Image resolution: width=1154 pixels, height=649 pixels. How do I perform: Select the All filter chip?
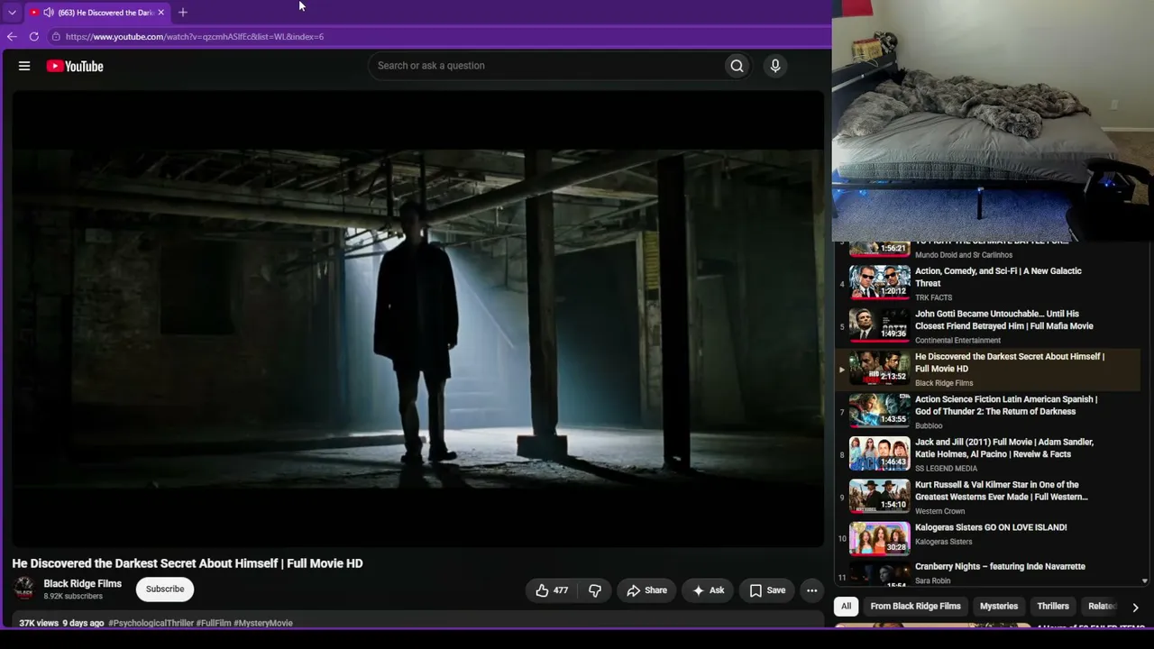click(846, 607)
